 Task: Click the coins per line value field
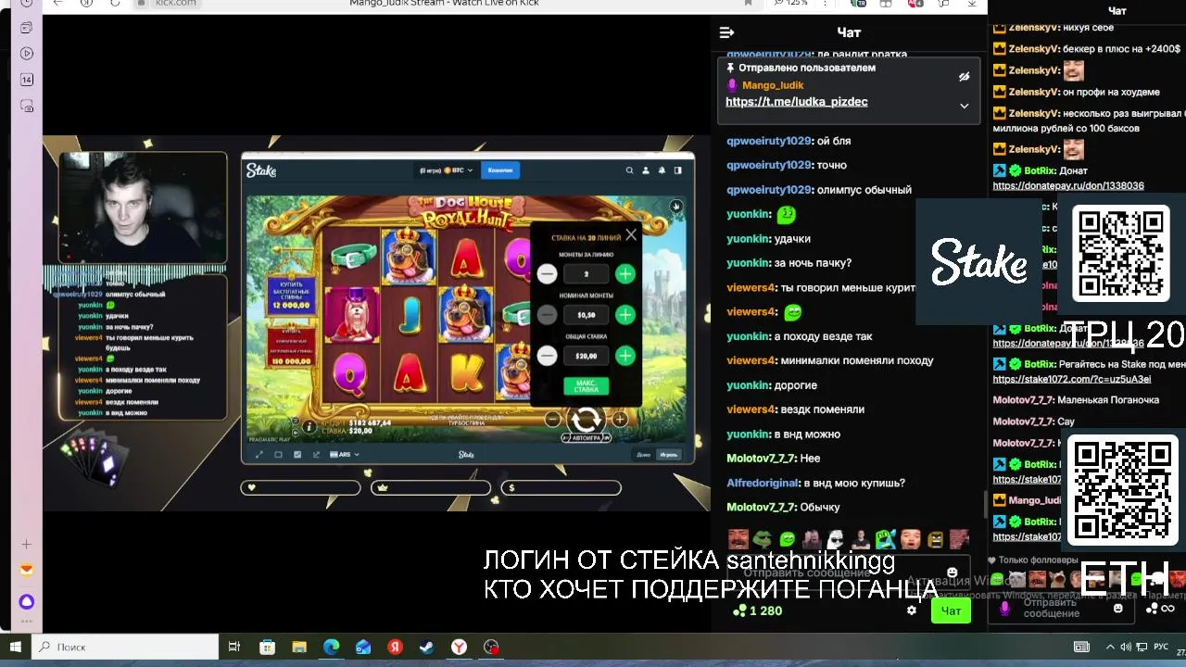pos(586,274)
